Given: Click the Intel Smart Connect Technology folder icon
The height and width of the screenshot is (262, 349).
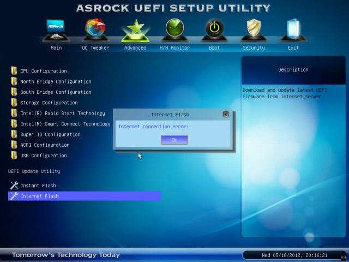Looking at the screenshot, I should (14, 124).
